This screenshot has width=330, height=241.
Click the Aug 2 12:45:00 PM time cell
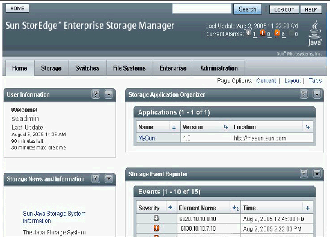click(x=274, y=219)
